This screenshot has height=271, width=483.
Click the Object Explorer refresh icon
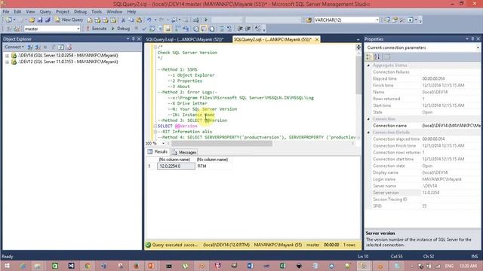(x=61, y=47)
